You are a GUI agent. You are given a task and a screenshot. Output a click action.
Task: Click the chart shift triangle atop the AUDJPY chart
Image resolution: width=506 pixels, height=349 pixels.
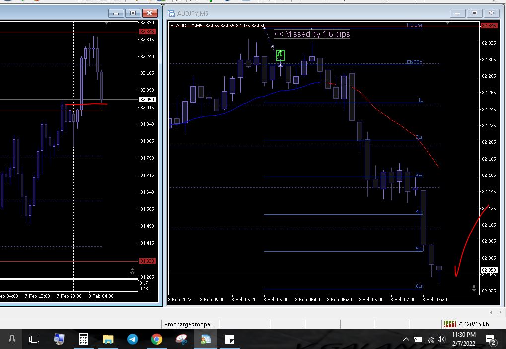[447, 23]
